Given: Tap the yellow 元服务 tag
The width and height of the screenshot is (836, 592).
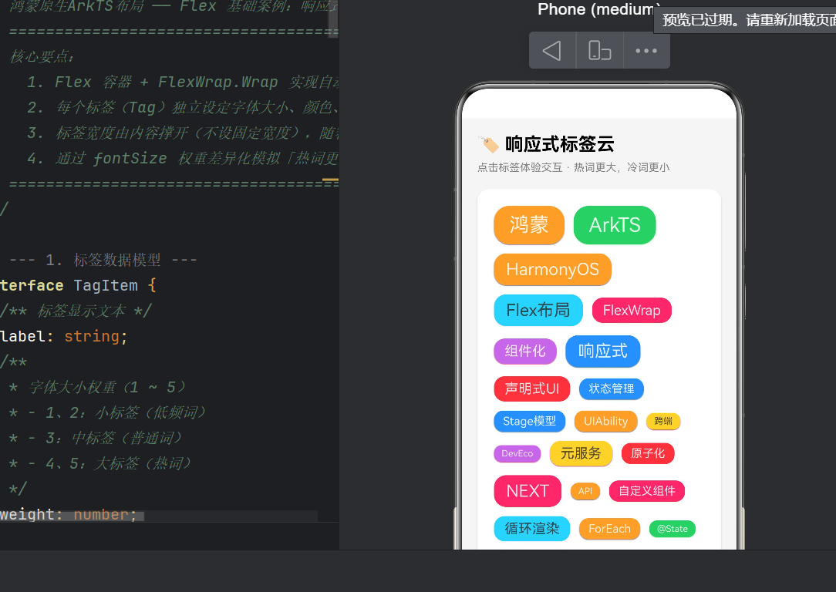Looking at the screenshot, I should tap(581, 453).
